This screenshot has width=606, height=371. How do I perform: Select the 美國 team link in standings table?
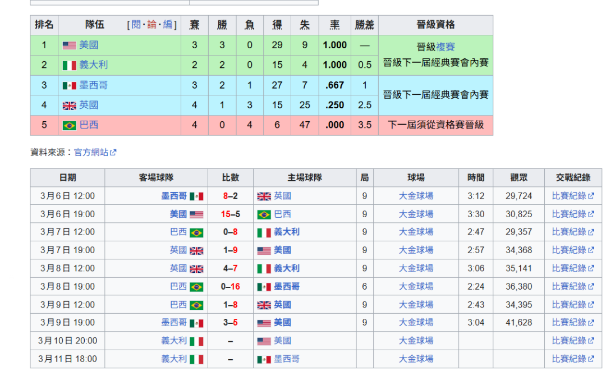click(x=89, y=45)
